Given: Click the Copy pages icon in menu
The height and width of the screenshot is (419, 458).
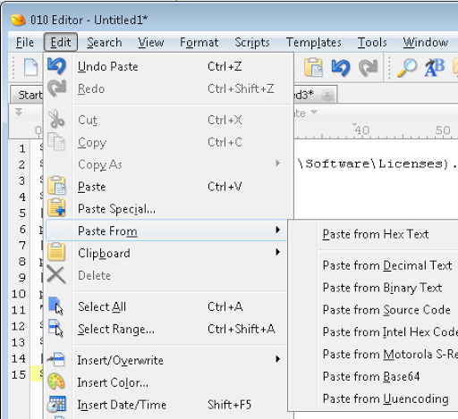Looking at the screenshot, I should (56, 142).
